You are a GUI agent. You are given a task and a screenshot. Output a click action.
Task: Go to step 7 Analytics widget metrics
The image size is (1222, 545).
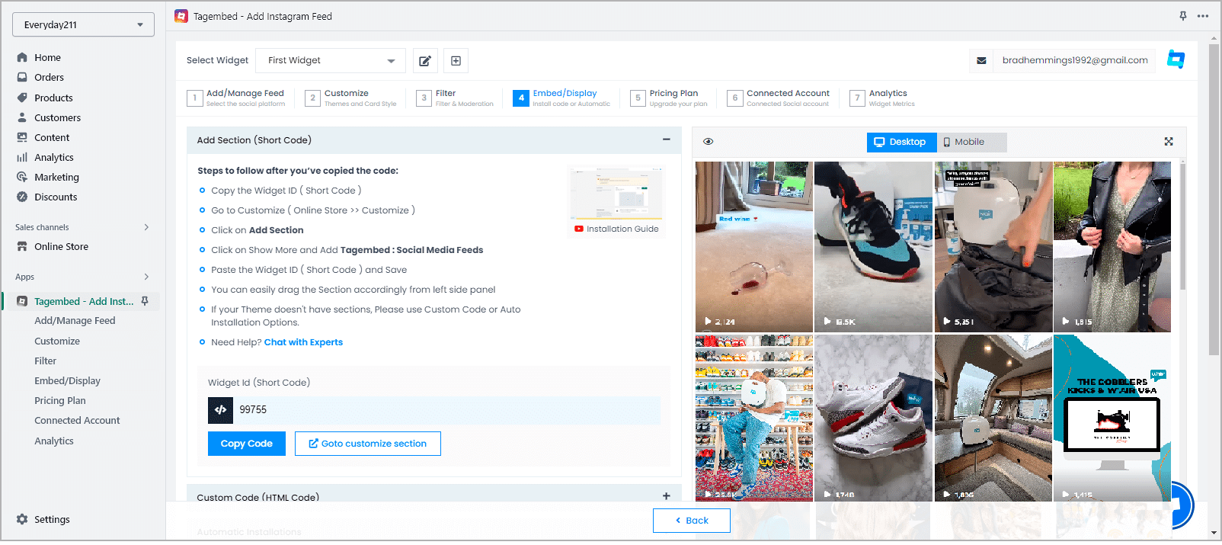pyautogui.click(x=882, y=98)
